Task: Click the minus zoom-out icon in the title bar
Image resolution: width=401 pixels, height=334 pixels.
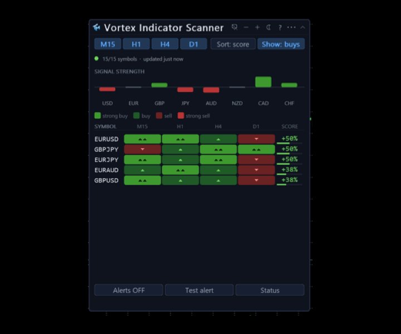Action: [246, 27]
